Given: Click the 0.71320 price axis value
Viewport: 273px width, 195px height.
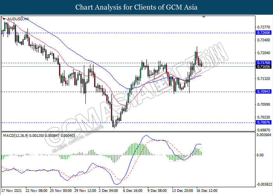Looking at the screenshot, I should point(264,79).
